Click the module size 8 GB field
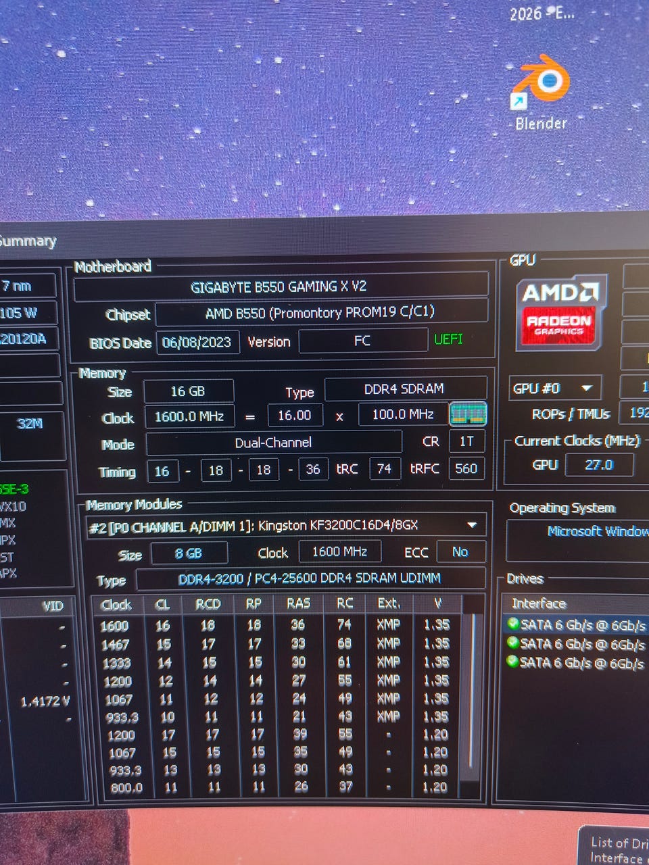This screenshot has width=649, height=865. (x=189, y=553)
